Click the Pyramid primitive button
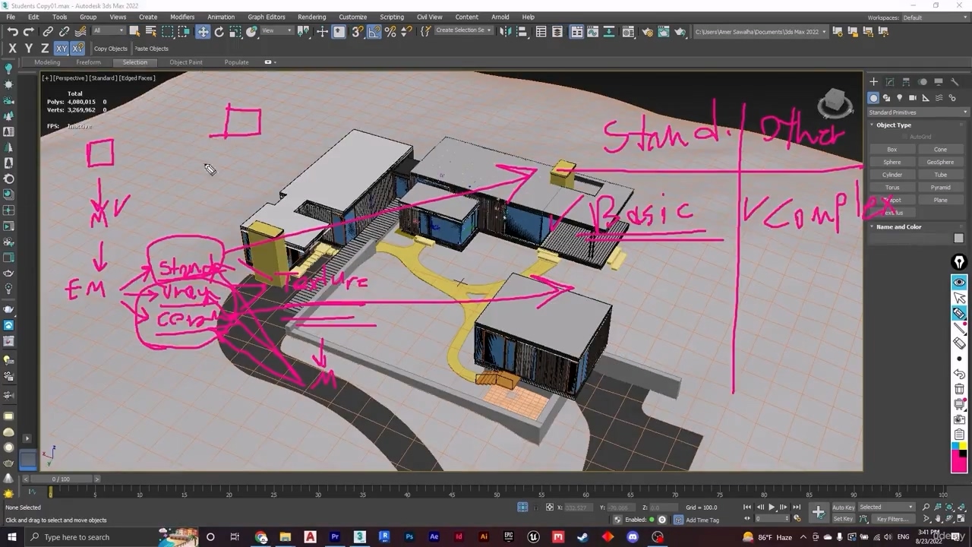This screenshot has height=547, width=972. click(940, 187)
